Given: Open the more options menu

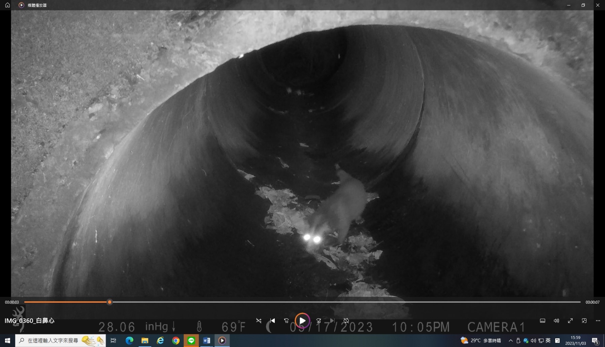Looking at the screenshot, I should pos(598,321).
